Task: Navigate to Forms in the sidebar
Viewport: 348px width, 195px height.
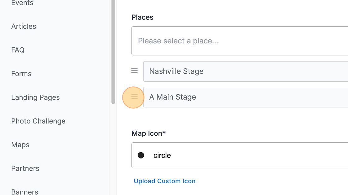Action: pos(21,74)
